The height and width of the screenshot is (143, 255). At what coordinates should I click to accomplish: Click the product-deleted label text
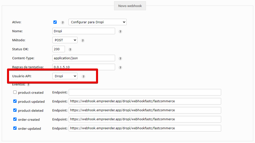click(31, 110)
